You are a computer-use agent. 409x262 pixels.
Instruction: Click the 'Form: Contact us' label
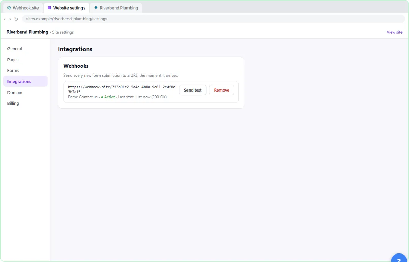click(83, 97)
